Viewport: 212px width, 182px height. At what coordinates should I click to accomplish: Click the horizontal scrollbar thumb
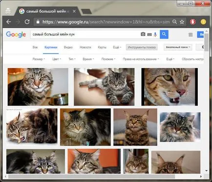click(91, 176)
